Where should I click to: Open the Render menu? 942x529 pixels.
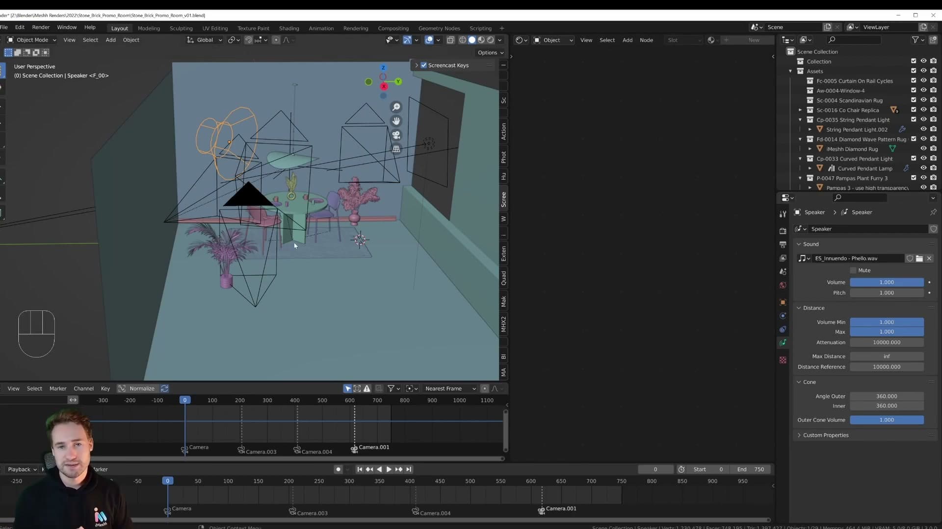click(41, 27)
